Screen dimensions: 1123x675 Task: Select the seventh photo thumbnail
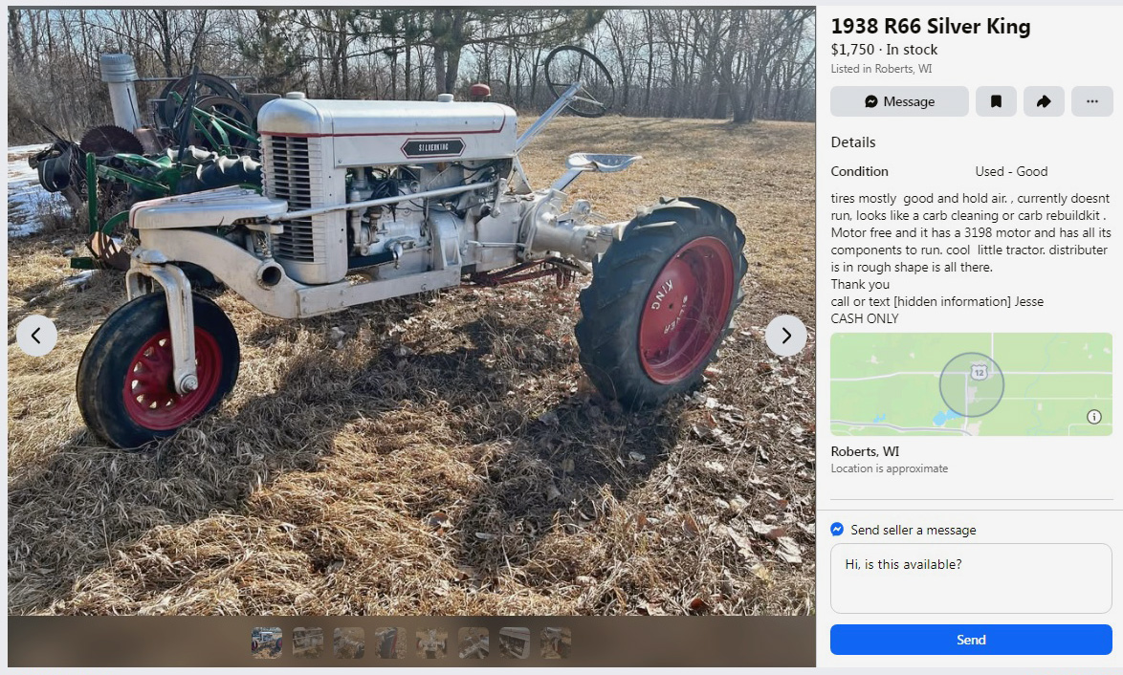515,642
